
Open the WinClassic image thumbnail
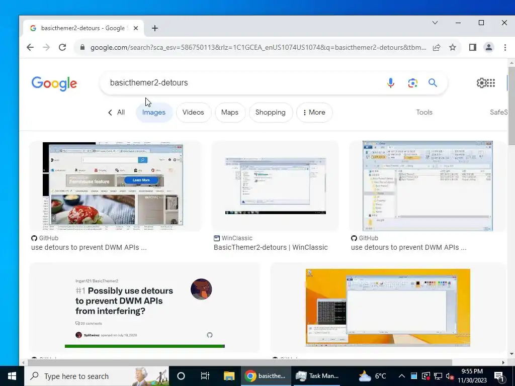point(275,186)
